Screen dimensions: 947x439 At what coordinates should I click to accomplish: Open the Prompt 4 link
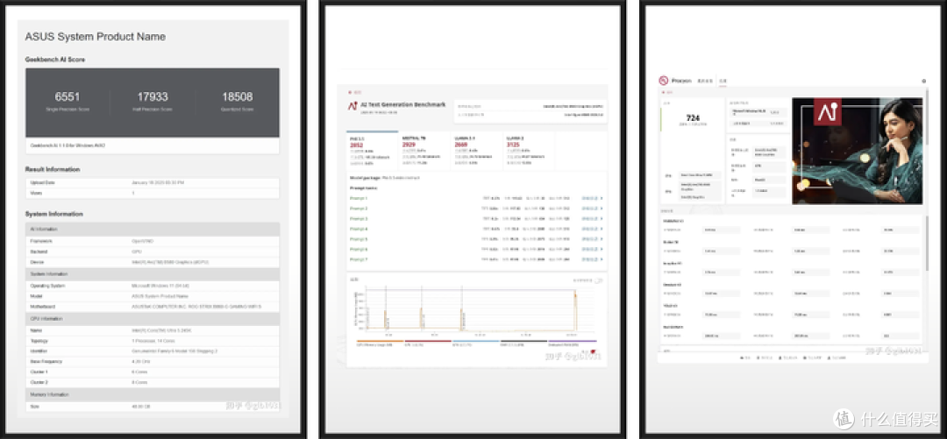[359, 229]
